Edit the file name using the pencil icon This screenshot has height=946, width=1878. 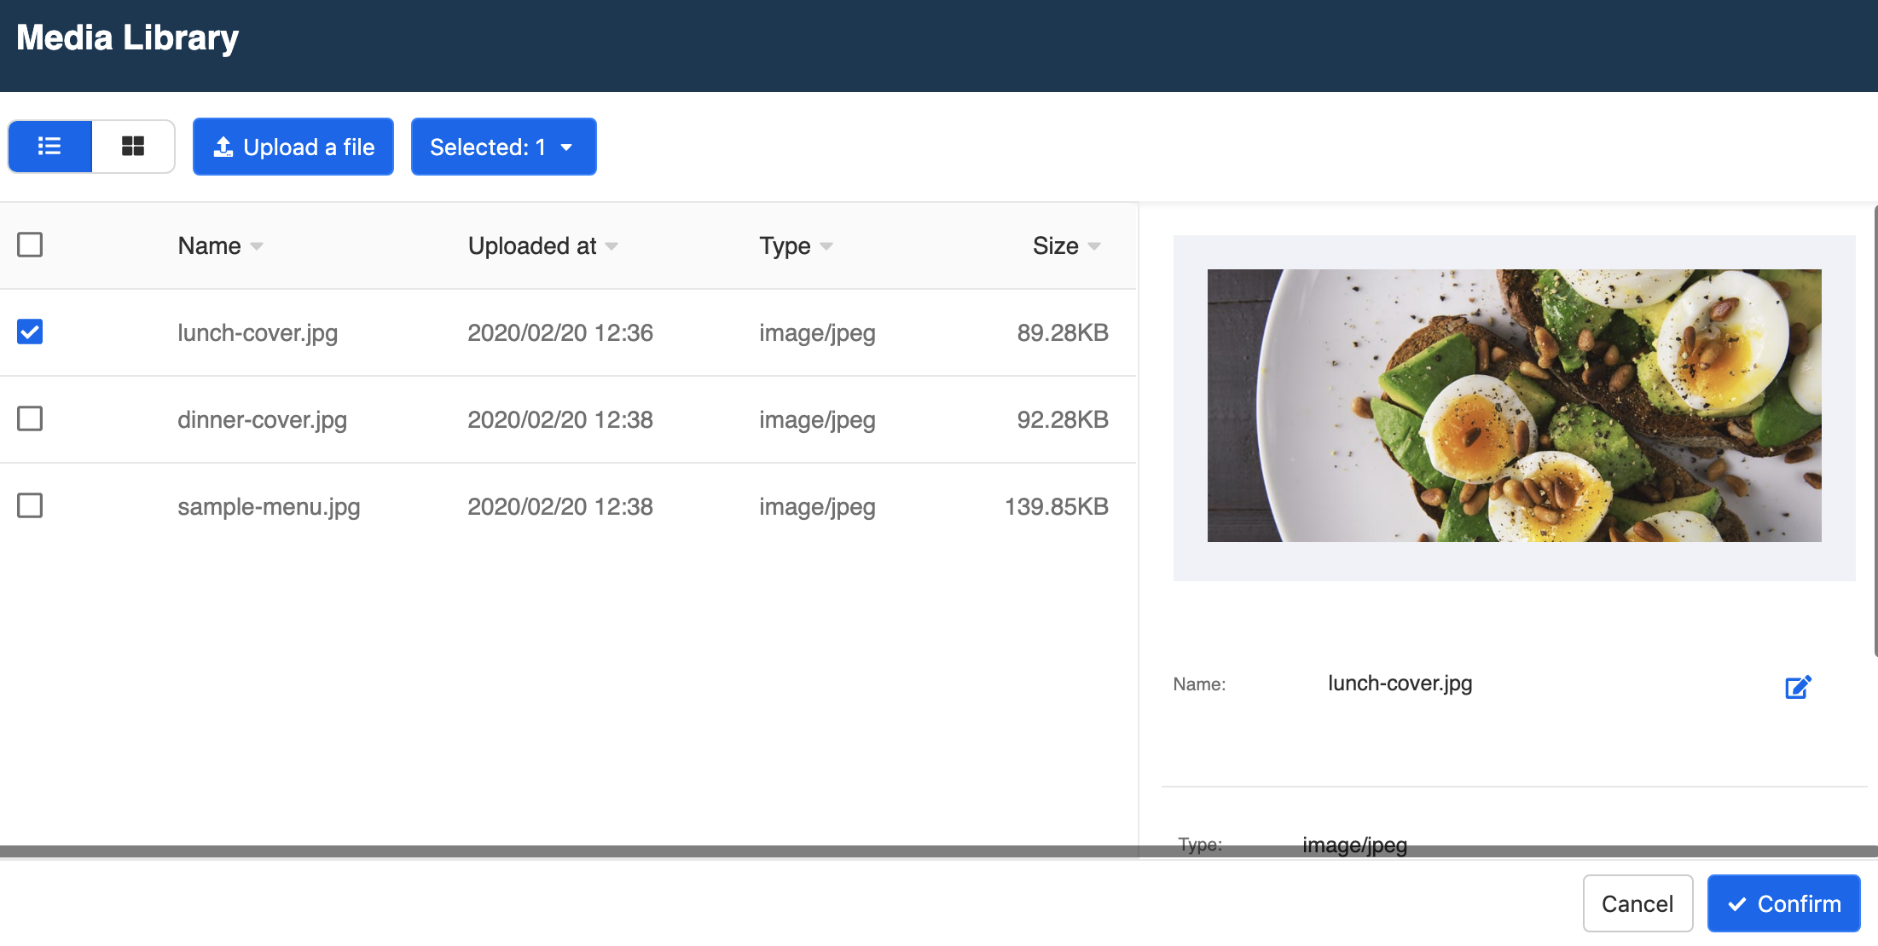[x=1798, y=687]
